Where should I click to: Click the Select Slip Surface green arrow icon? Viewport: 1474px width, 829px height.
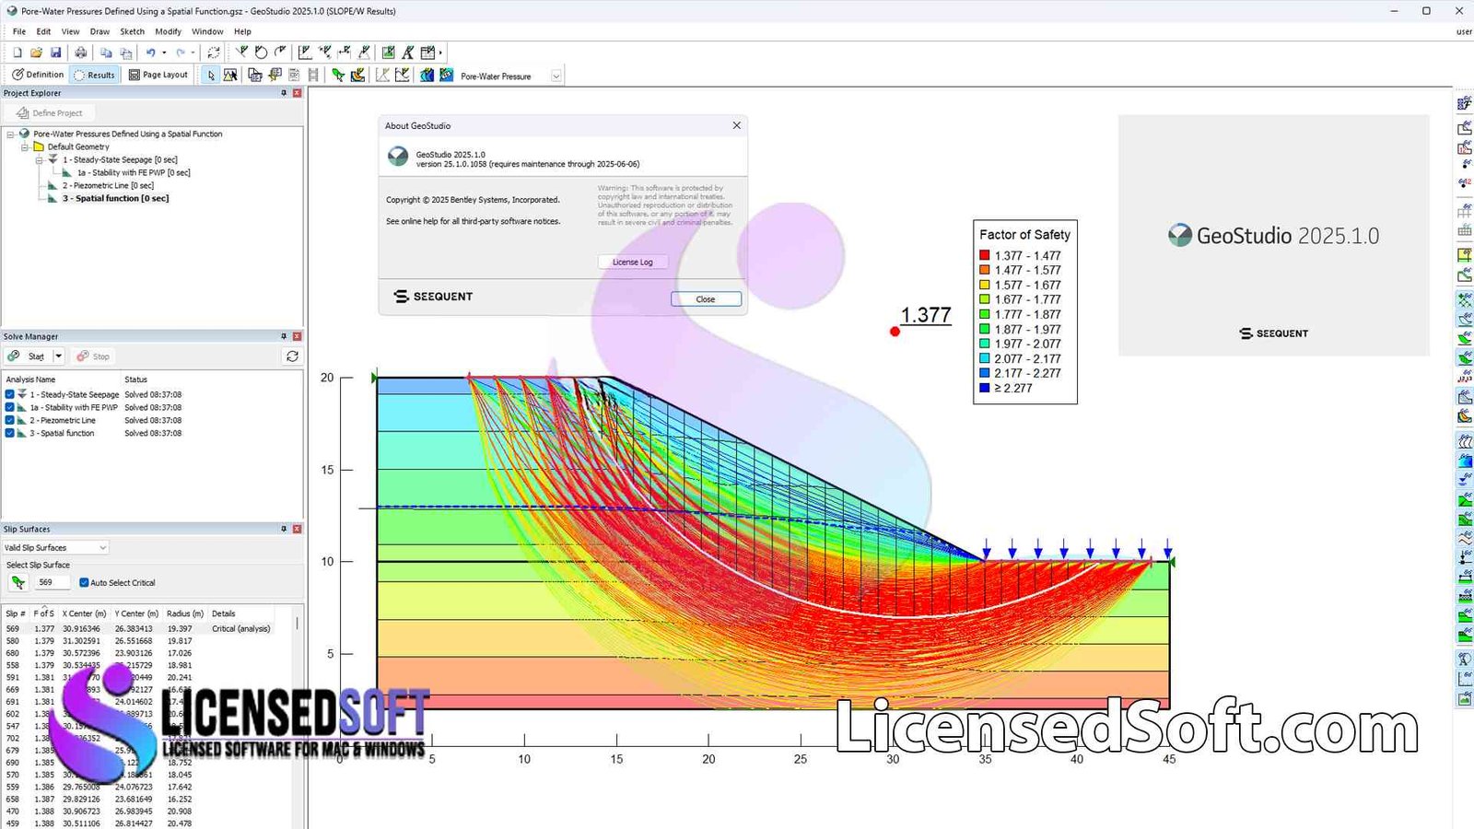(18, 582)
